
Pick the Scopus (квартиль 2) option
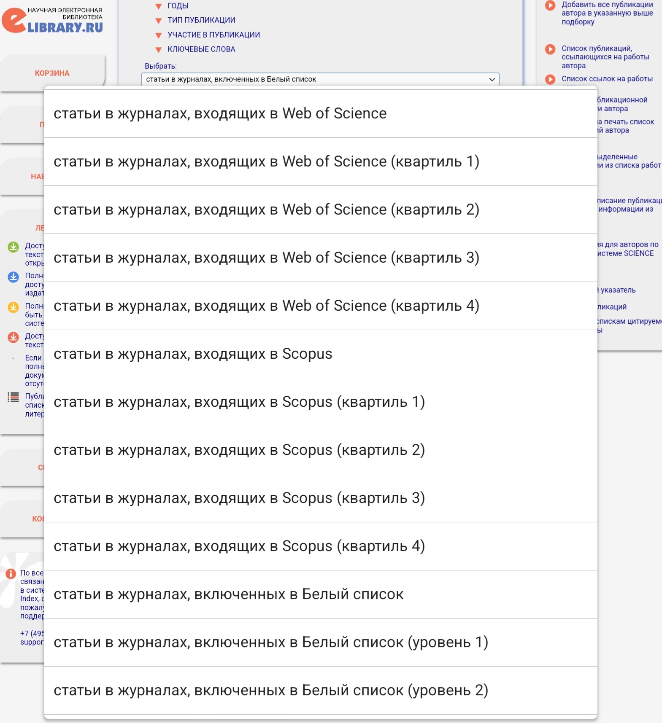[321, 450]
